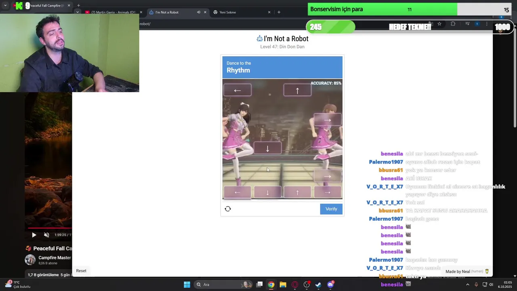Image resolution: width=517 pixels, height=291 pixels.
Task: Click the Verify button
Action: click(x=331, y=209)
